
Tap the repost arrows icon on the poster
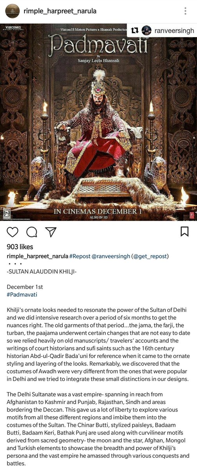(134, 30)
